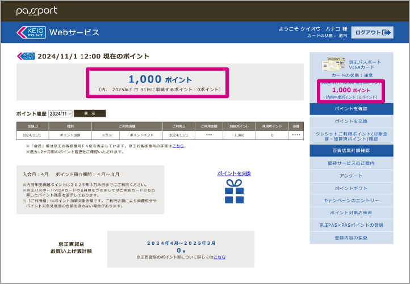This screenshot has height=284, width=410.
Task: Open ポイント対象店検索 in the sidebar
Action: pos(351,213)
